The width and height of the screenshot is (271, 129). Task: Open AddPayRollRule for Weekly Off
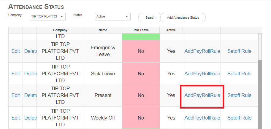tap(202, 118)
